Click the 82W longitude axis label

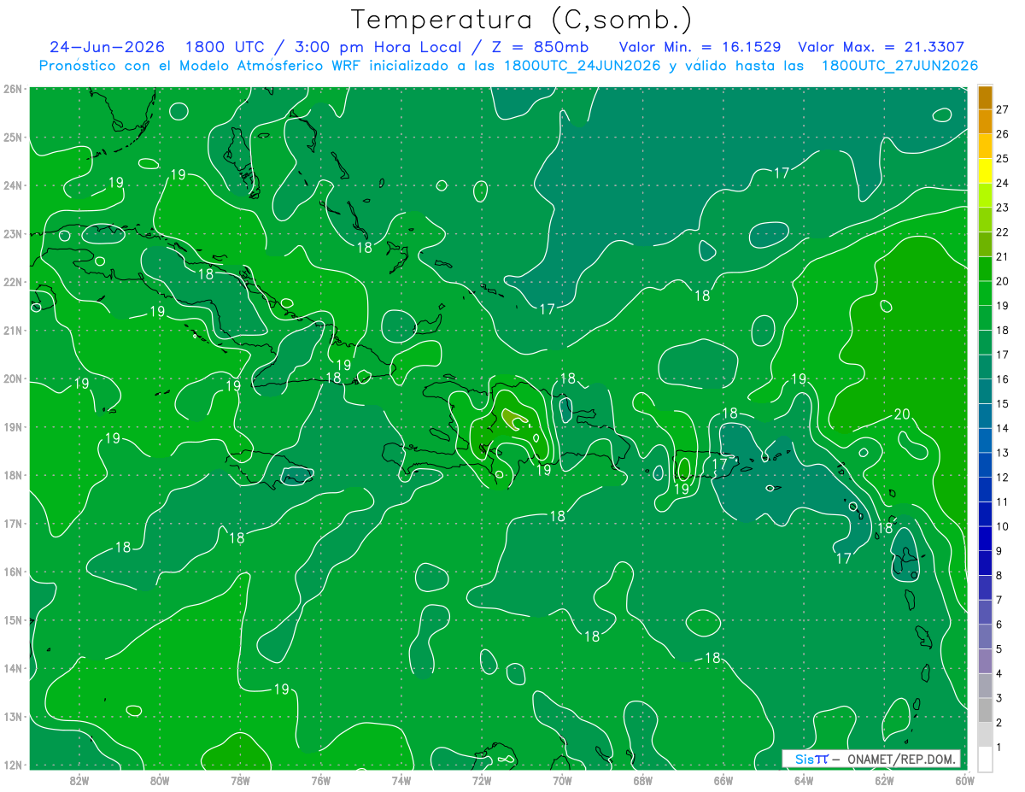[79, 781]
